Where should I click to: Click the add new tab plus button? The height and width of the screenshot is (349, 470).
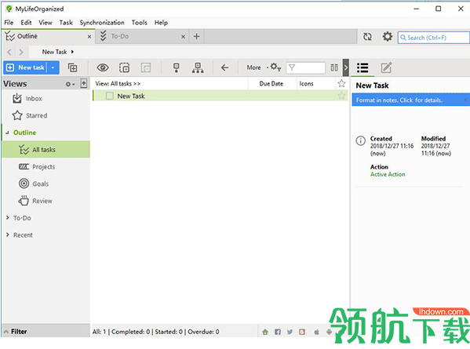(197, 37)
